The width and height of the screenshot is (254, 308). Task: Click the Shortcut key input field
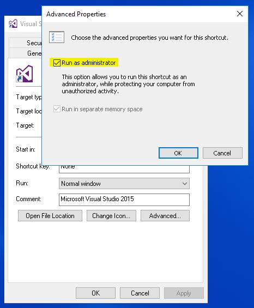point(124,169)
